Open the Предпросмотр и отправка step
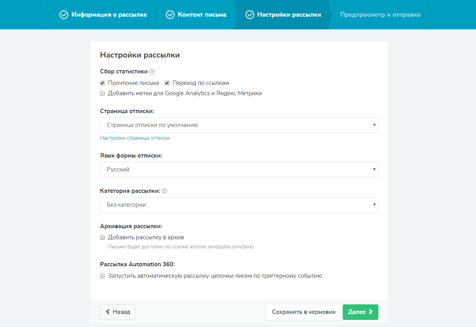This screenshot has height=327, width=476. [x=380, y=15]
